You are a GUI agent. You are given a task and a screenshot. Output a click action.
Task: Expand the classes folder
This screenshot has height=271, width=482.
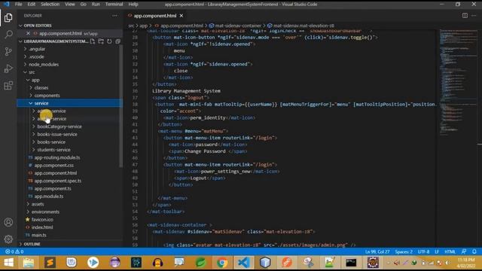(x=41, y=87)
